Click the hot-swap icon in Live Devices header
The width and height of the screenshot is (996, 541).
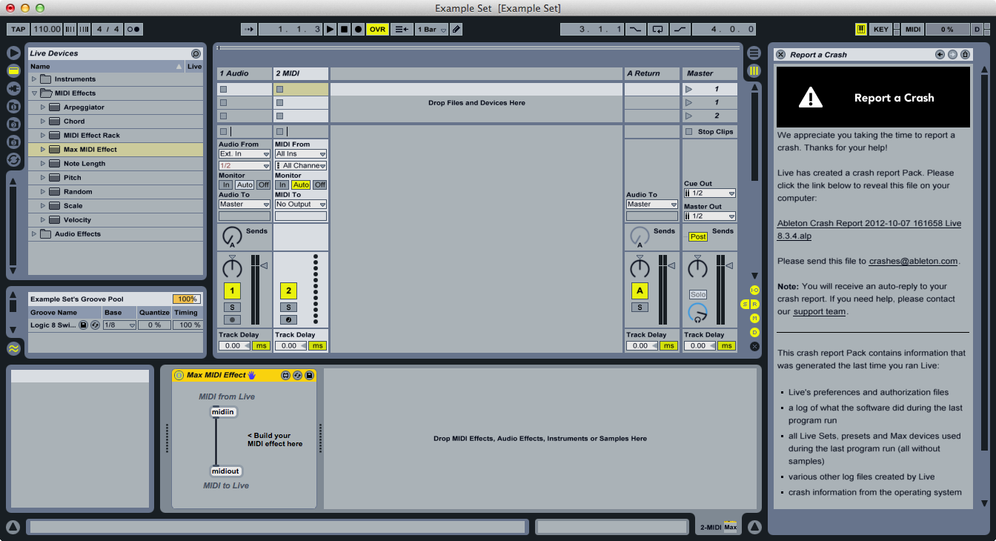[196, 53]
